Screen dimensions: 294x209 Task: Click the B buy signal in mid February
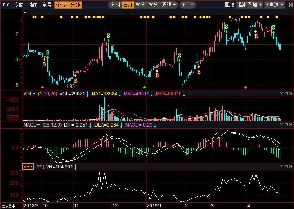pyautogui.click(x=199, y=72)
